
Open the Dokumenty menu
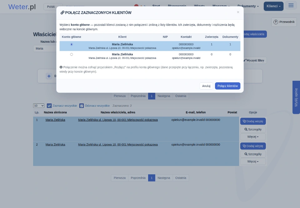248,6
